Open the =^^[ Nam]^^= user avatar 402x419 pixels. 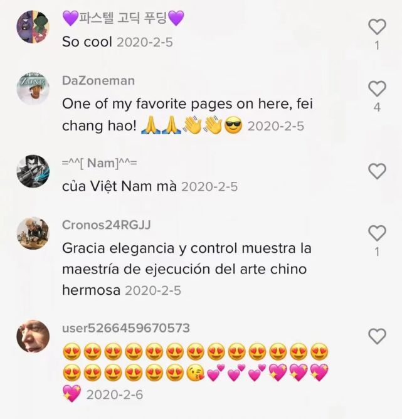click(x=33, y=171)
